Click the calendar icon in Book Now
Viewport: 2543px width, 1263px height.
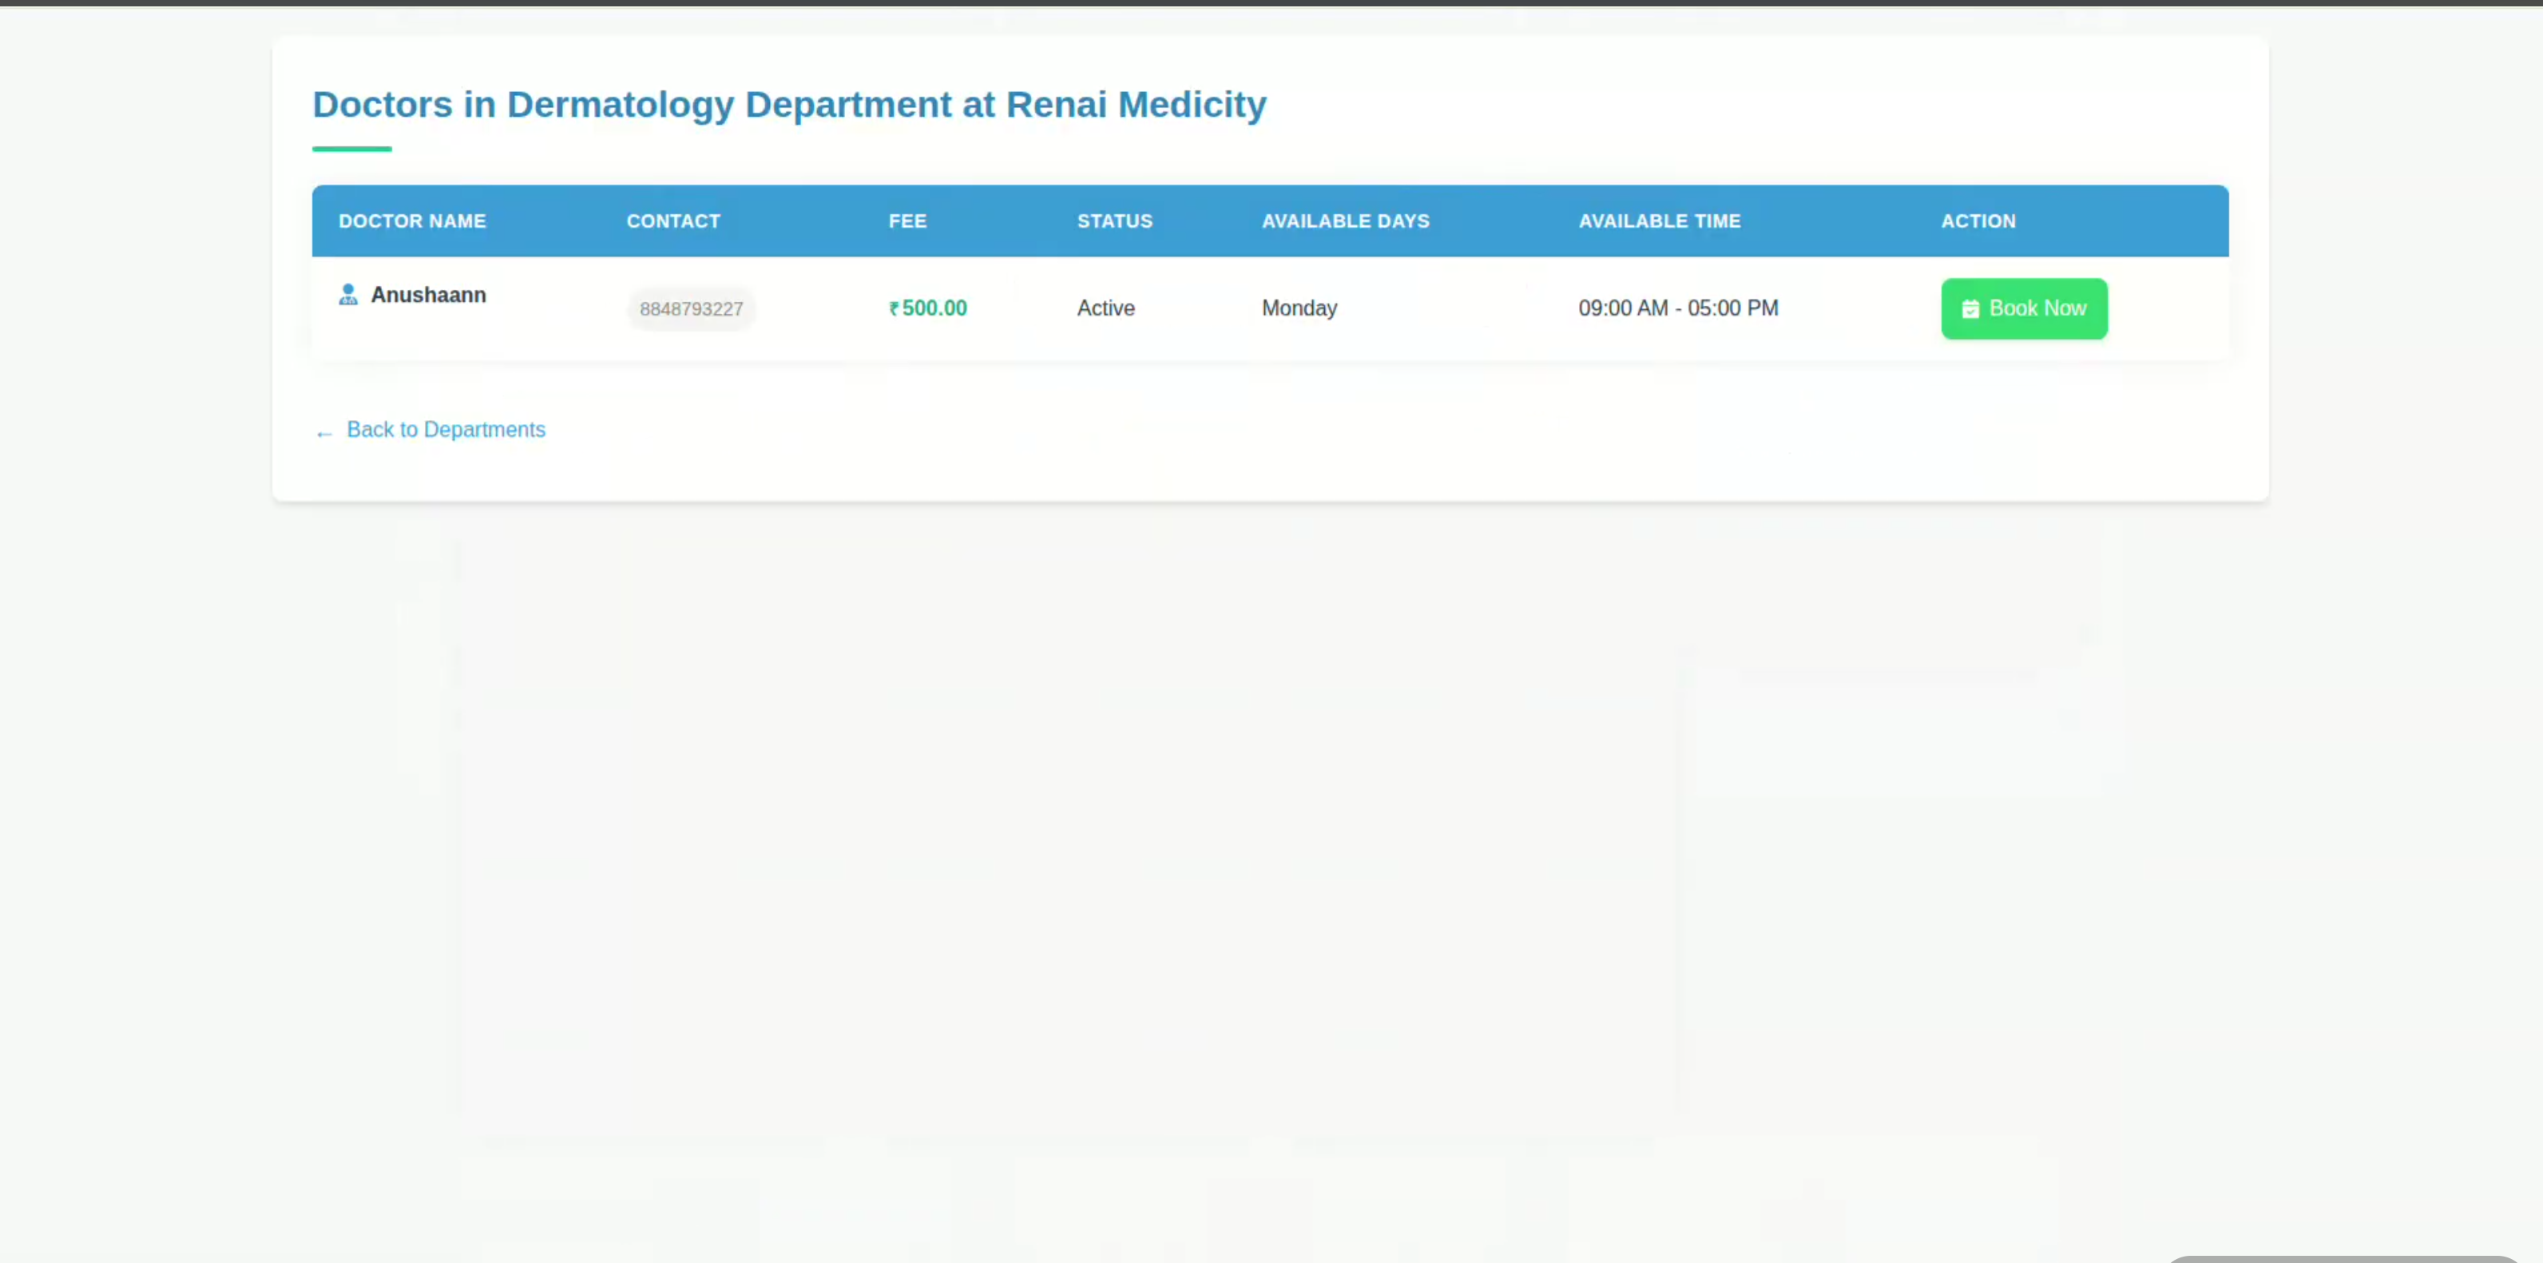pyautogui.click(x=1970, y=309)
